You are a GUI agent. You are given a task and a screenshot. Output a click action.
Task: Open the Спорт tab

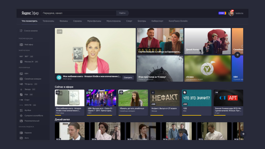coord(129,21)
